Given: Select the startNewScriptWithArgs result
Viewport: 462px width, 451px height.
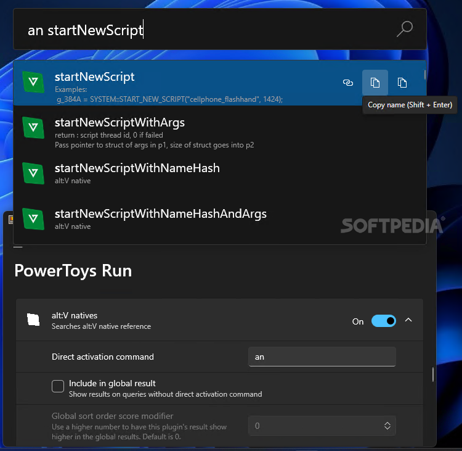Looking at the screenshot, I should pyautogui.click(x=220, y=128).
